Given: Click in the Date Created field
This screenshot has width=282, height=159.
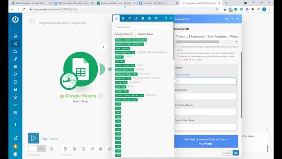Looking at the screenshot, I should click(x=206, y=81).
